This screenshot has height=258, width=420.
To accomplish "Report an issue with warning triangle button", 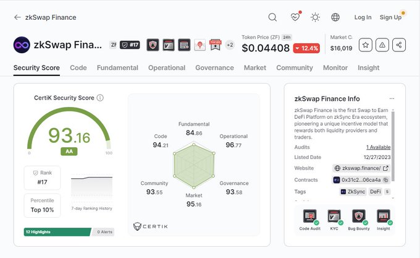I will click(x=382, y=45).
